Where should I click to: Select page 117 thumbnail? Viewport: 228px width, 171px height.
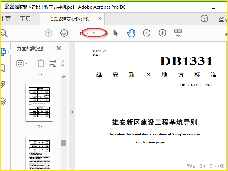point(39,102)
